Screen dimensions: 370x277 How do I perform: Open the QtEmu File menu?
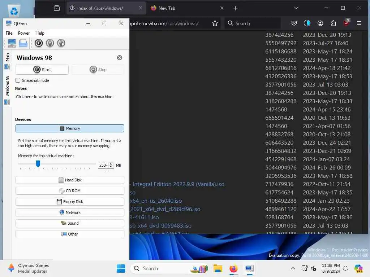point(9,33)
